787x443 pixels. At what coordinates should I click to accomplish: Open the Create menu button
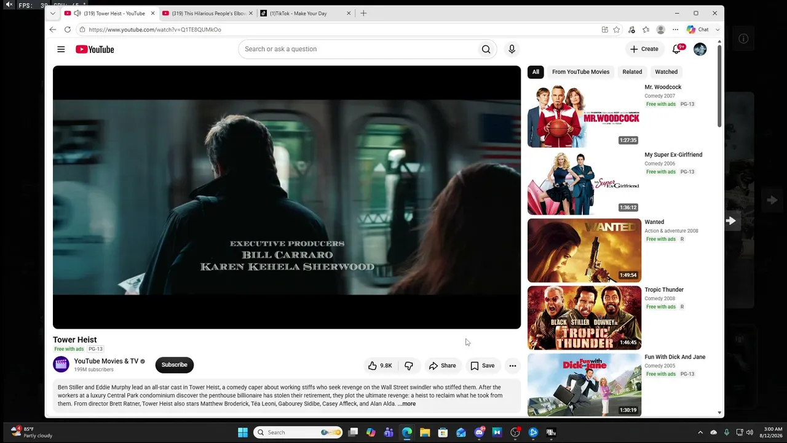click(x=644, y=49)
